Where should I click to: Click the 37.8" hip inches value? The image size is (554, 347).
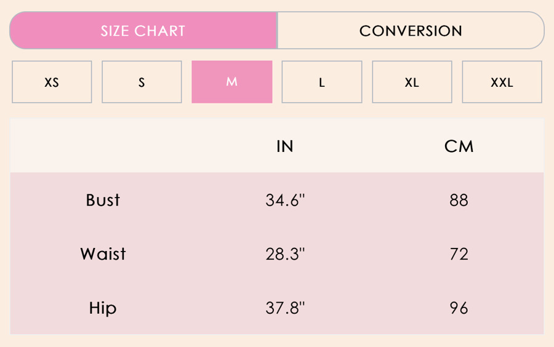coord(285,308)
